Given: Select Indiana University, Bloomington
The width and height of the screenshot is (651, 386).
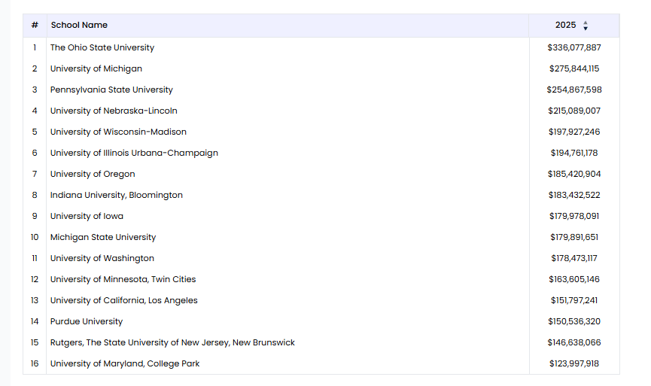Looking at the screenshot, I should 117,195.
